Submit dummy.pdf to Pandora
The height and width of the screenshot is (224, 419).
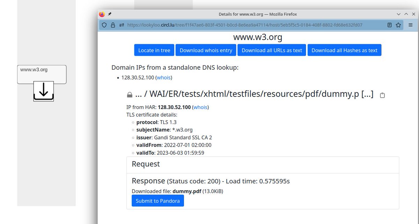[158, 201]
